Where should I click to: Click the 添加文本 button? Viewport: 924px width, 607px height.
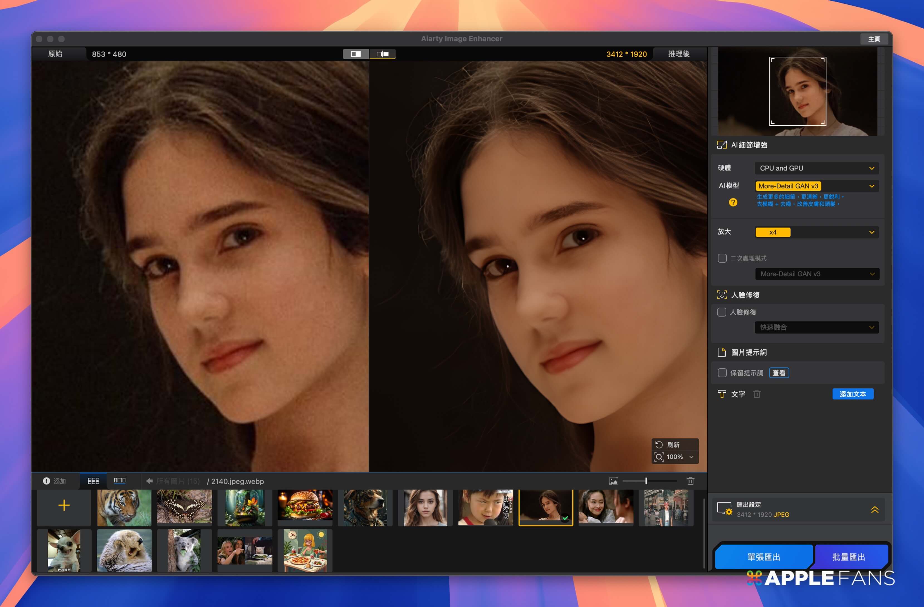point(852,394)
